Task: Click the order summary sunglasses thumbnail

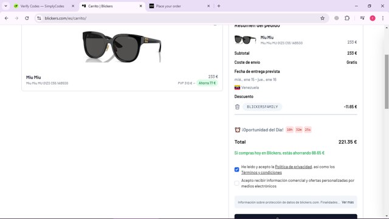Action: point(245,40)
